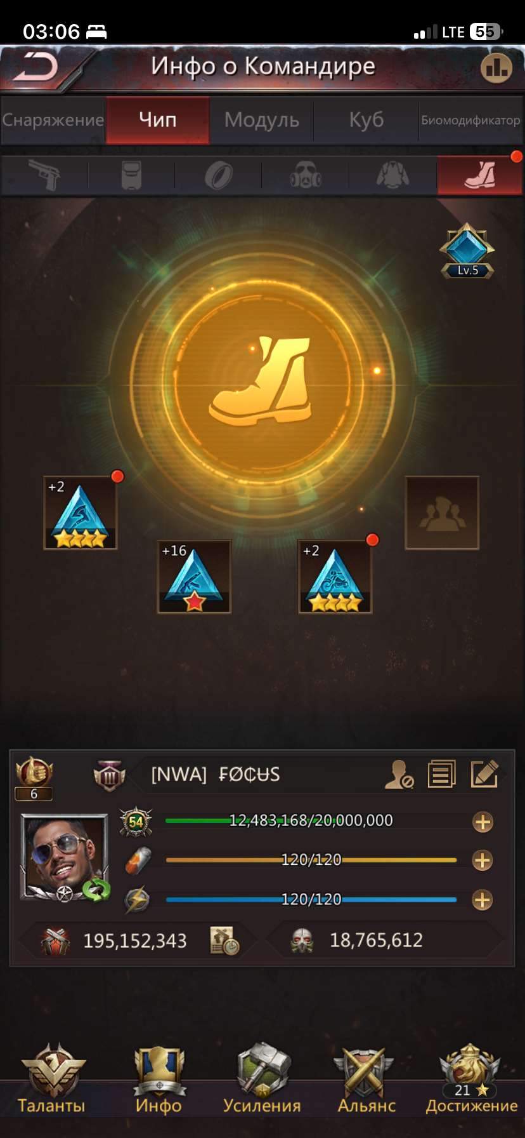Open the notes list icon beside name
The width and height of the screenshot is (525, 1138).
pos(441,774)
